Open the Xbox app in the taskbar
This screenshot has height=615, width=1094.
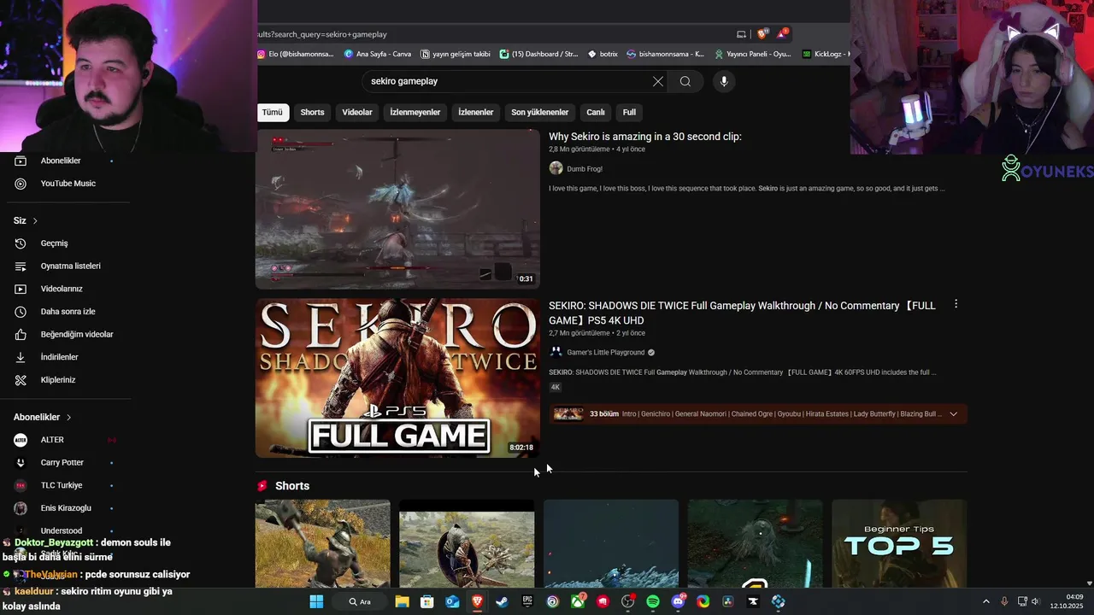(578, 601)
